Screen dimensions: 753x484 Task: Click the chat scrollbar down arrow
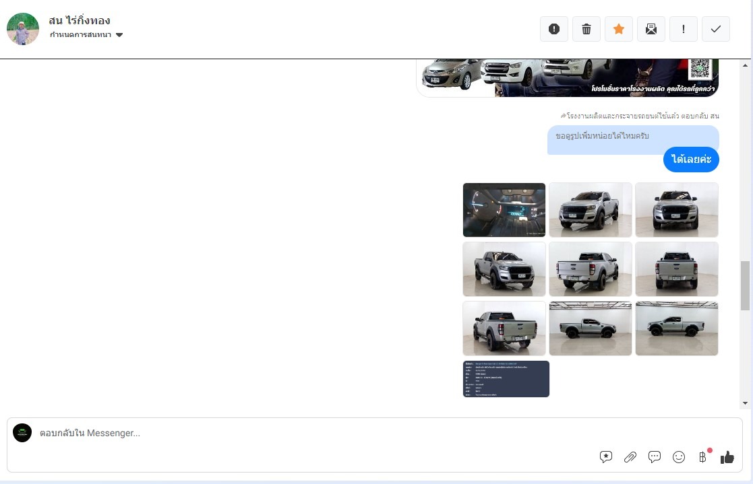[746, 403]
